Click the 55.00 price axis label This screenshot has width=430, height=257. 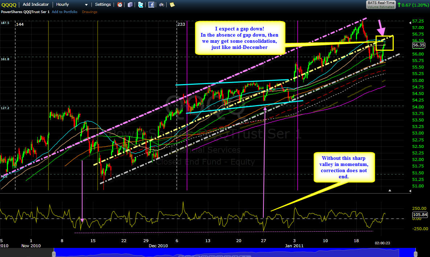[x=418, y=80]
